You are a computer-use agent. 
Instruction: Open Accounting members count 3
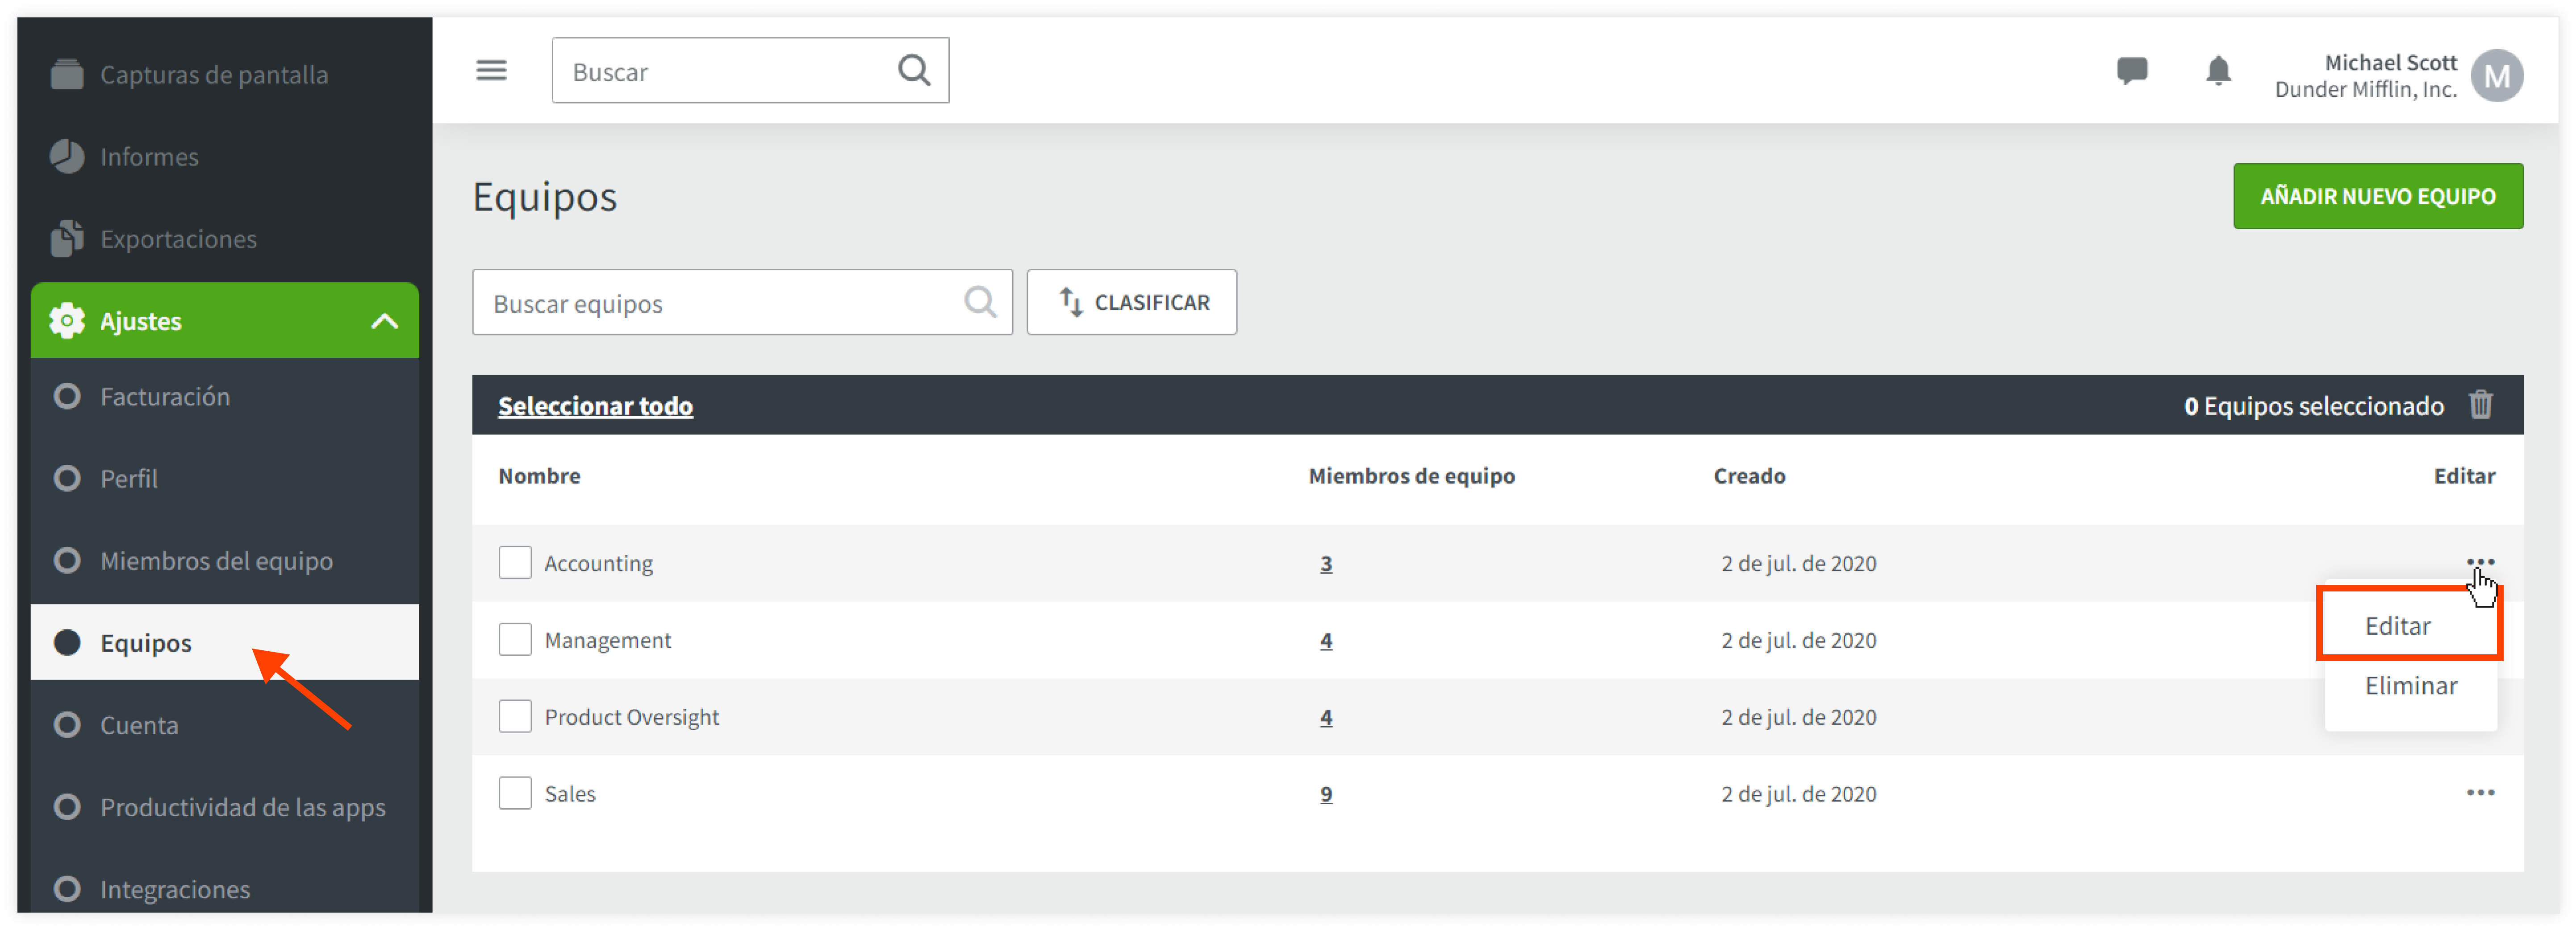1326,563
